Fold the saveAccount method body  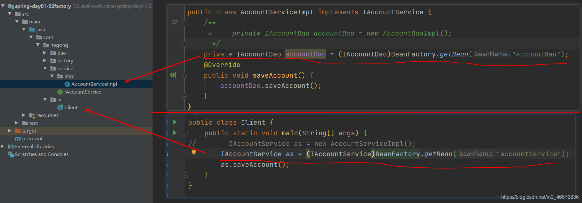[185, 75]
